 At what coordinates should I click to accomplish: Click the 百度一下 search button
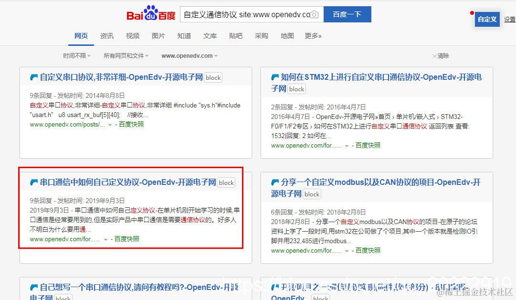coord(347,14)
